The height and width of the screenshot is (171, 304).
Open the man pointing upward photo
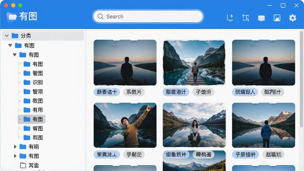tap(125, 125)
